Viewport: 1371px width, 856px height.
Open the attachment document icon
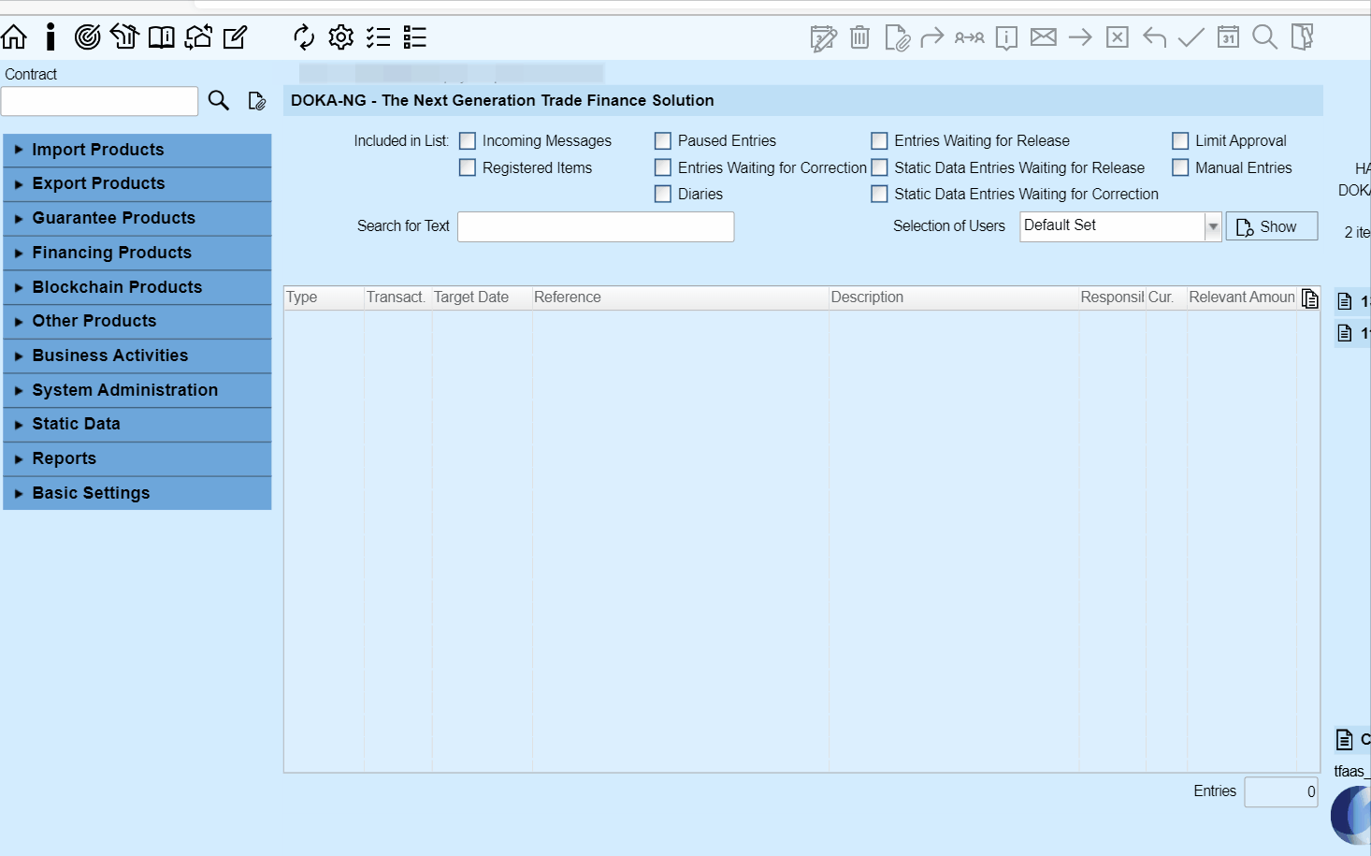coord(896,37)
